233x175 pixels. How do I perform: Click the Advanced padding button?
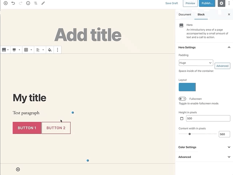point(222,66)
